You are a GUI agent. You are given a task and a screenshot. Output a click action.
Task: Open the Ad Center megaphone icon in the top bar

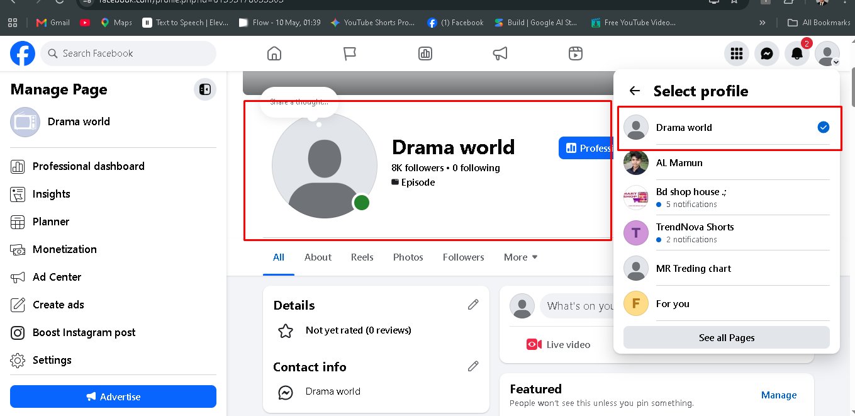point(500,53)
